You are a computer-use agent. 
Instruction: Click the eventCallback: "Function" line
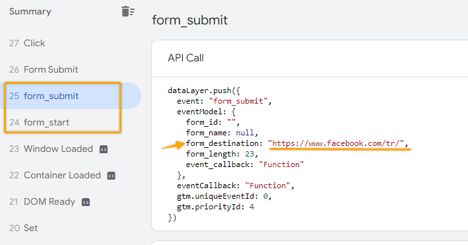pyautogui.click(x=236, y=186)
